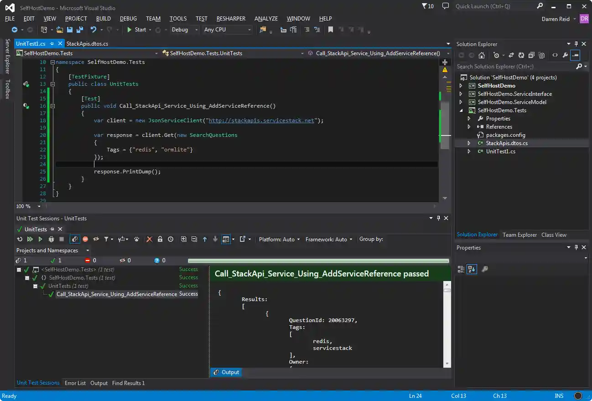The image size is (592, 401).
Task: Run all tests in the unit test session
Action: [x=30, y=239]
